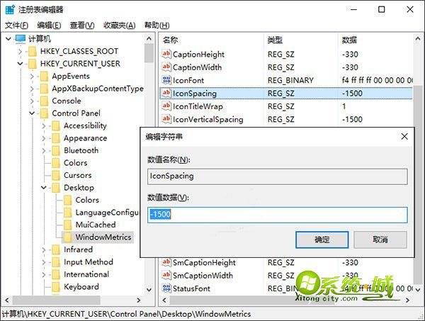425x321 pixels.
Task: Click the Console folder icon
Action: 44,101
